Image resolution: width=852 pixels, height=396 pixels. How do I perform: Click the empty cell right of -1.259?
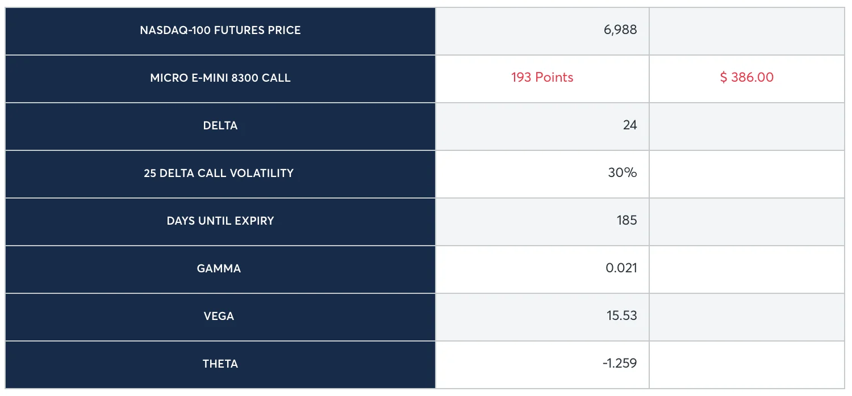click(746, 364)
